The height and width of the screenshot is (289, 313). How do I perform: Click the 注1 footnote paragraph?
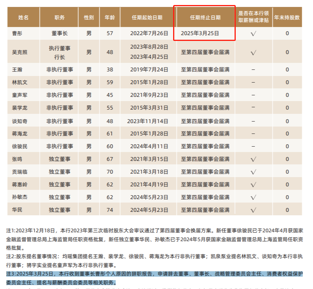click(x=155, y=239)
